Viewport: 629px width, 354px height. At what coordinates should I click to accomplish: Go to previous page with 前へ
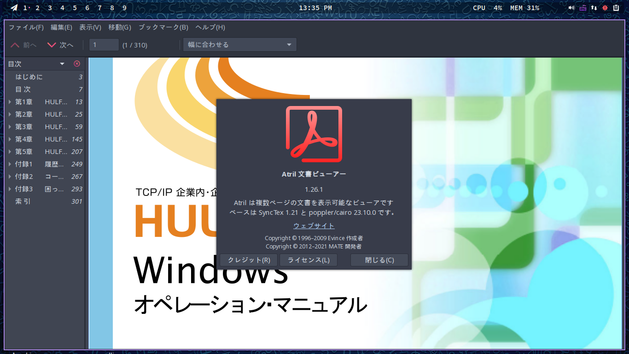(x=23, y=45)
